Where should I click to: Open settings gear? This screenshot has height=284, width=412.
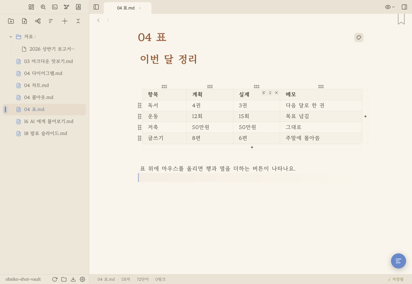pyautogui.click(x=82, y=279)
